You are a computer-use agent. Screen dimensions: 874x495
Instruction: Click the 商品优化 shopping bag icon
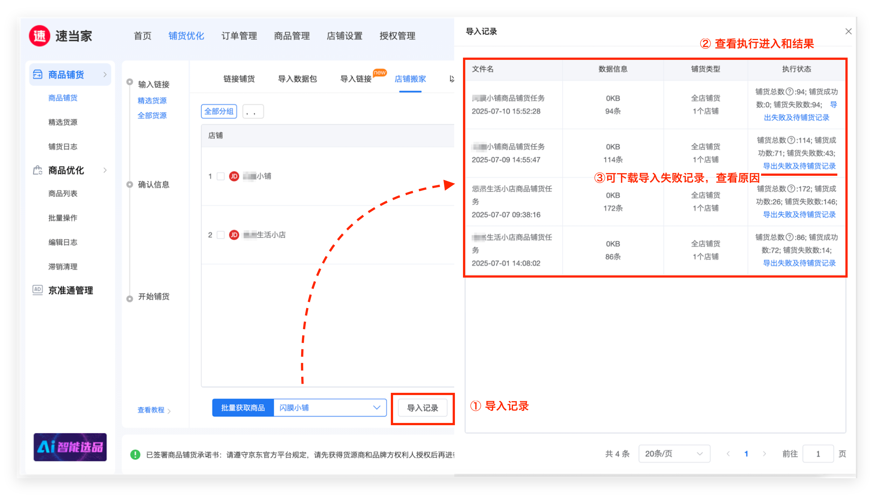[x=37, y=170]
